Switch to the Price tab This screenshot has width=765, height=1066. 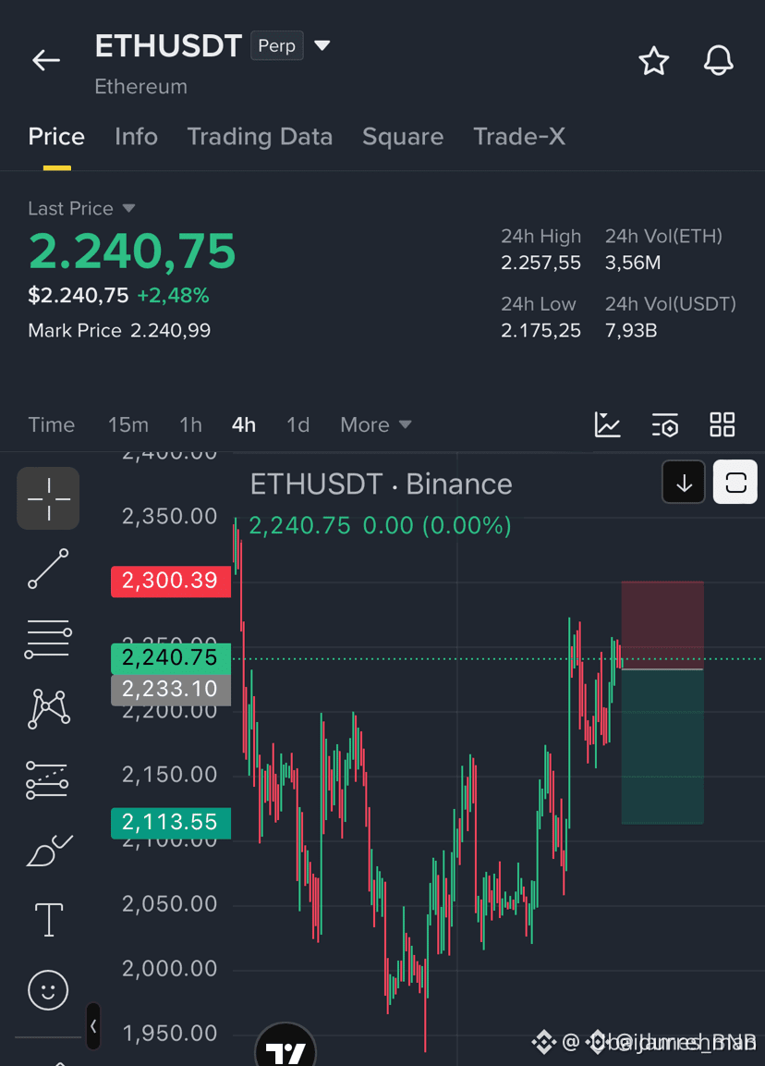tap(56, 137)
